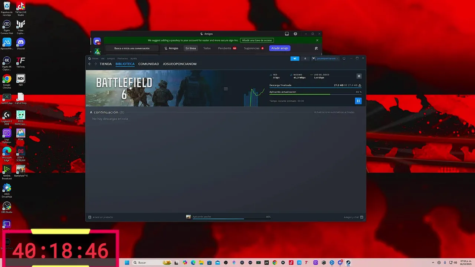The image size is (475, 267).
Task: Expand the josueoponcianom account dropdown
Action: pyautogui.click(x=325, y=59)
